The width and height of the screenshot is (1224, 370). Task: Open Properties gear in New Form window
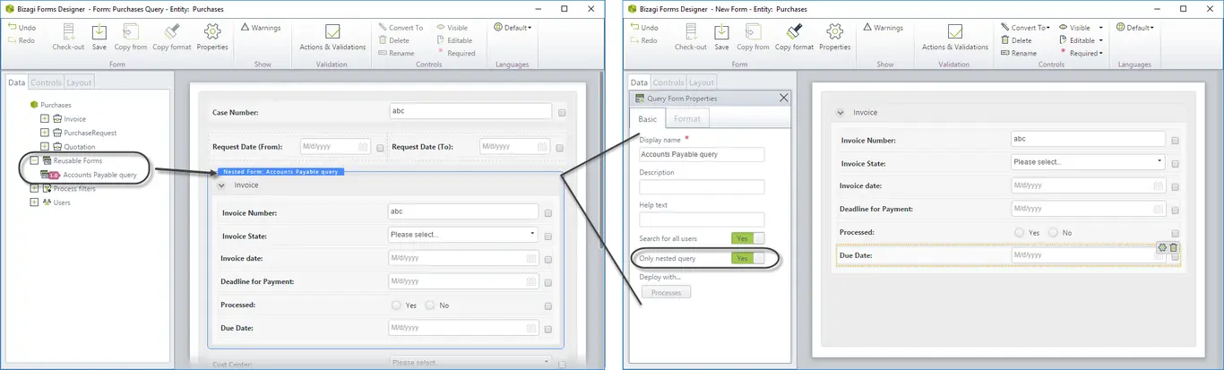point(835,38)
